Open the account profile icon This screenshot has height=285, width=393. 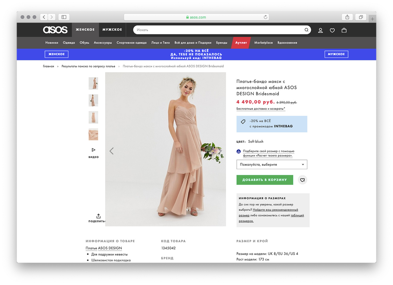point(321,30)
